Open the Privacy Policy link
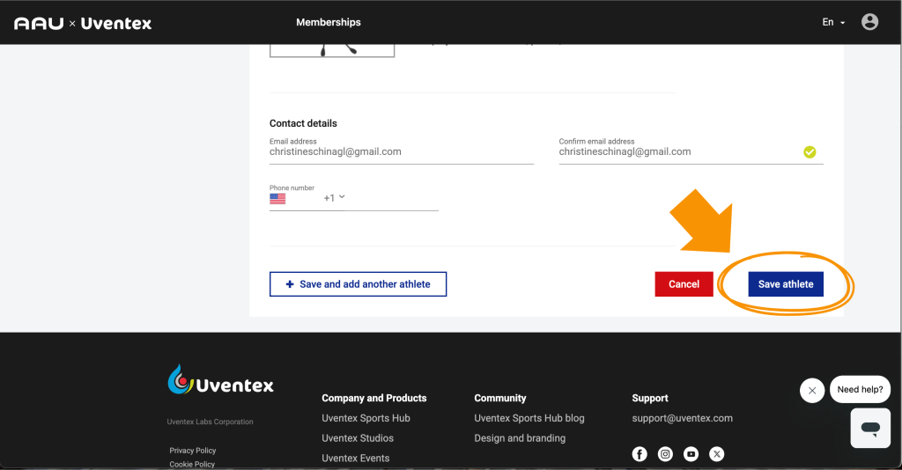The image size is (902, 470). tap(193, 451)
